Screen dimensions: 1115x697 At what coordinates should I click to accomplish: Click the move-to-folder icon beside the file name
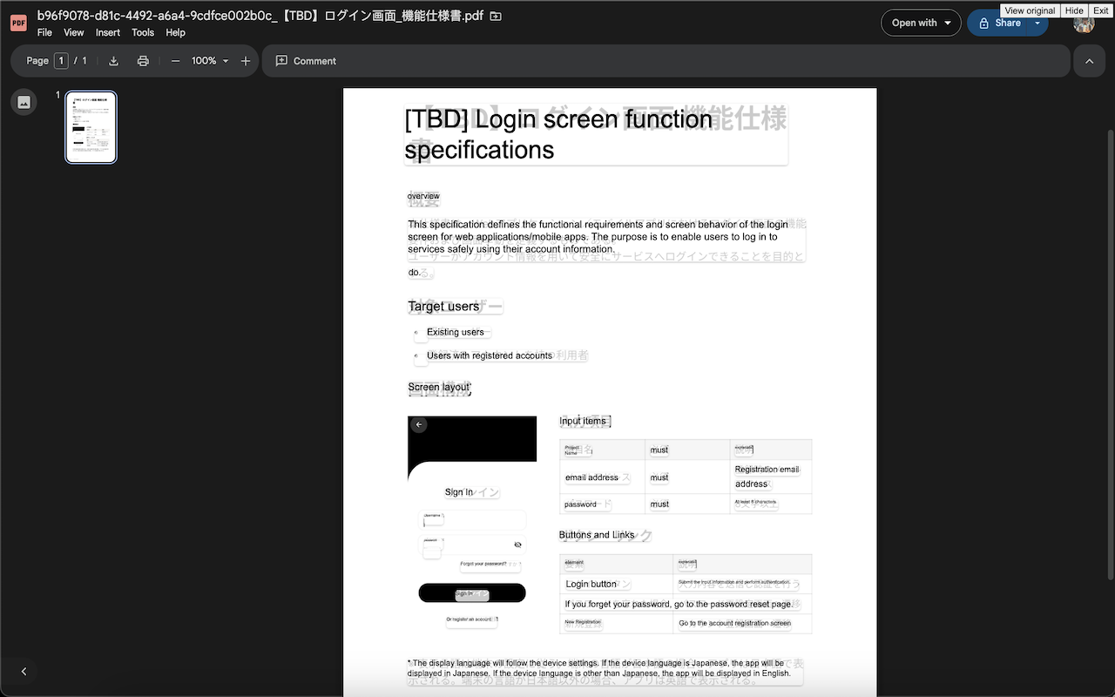[496, 16]
